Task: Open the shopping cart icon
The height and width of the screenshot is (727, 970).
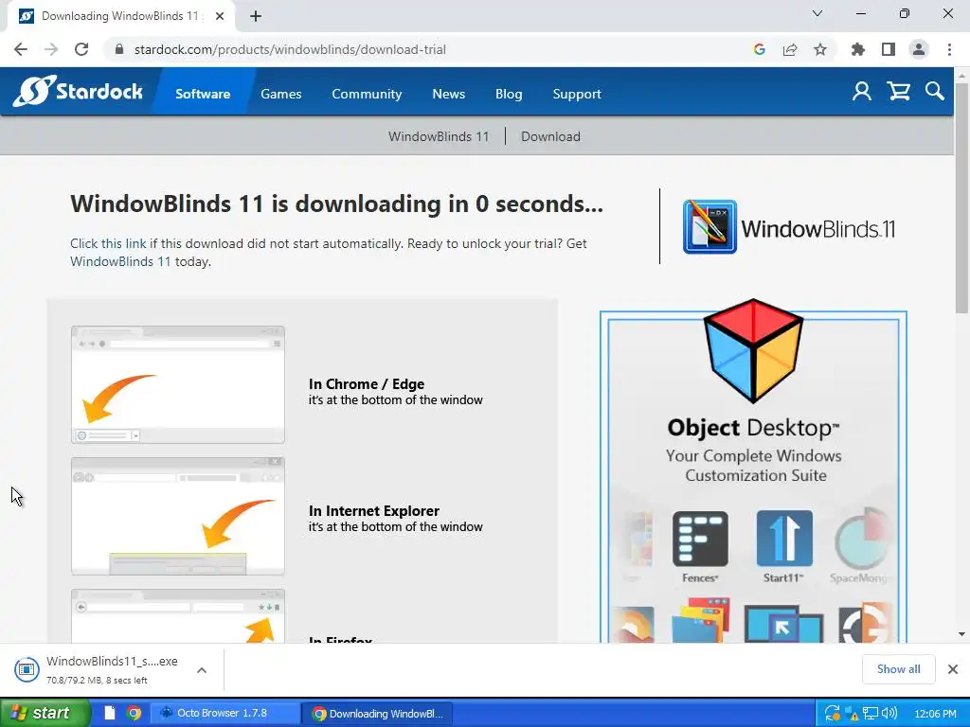Action: click(x=898, y=92)
